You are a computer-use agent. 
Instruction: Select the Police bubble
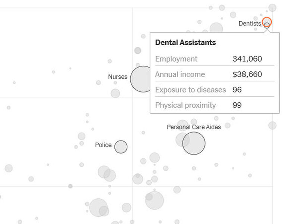tap(121, 147)
